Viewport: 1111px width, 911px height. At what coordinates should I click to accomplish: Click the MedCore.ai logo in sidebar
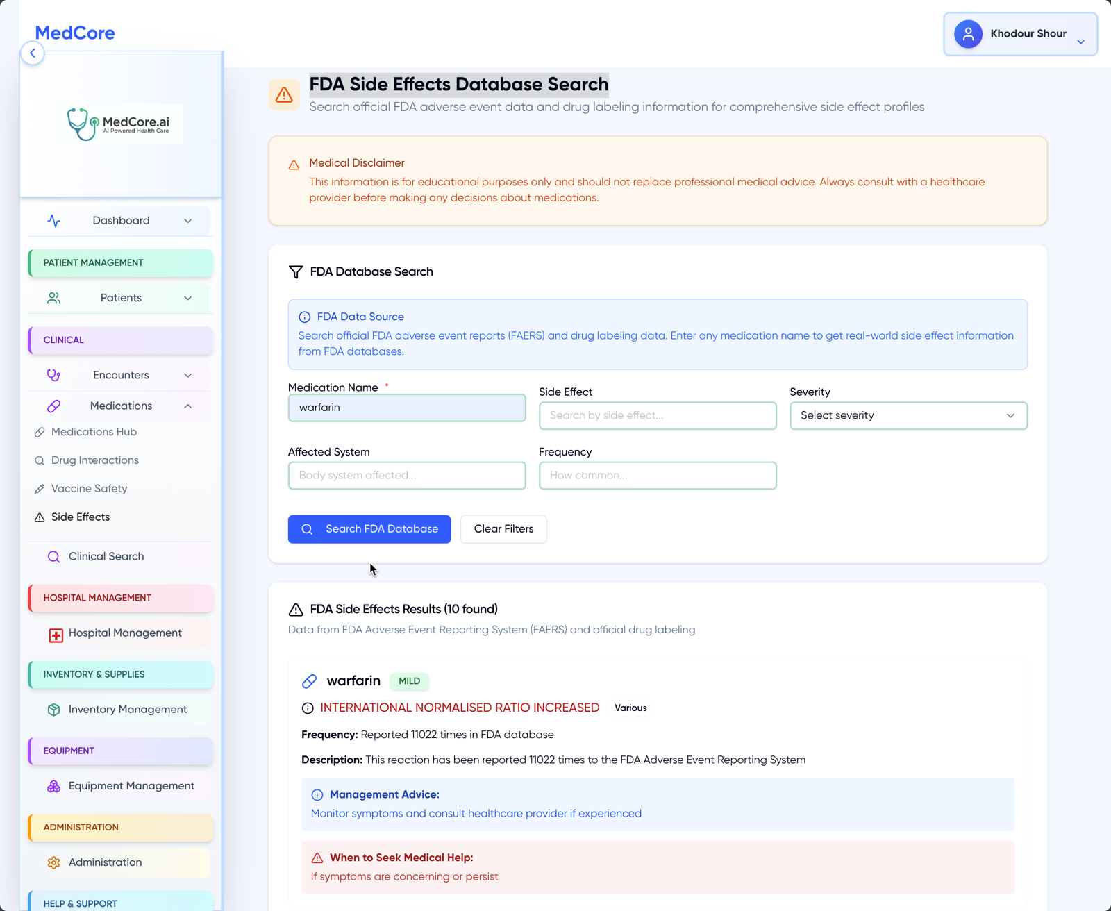122,124
